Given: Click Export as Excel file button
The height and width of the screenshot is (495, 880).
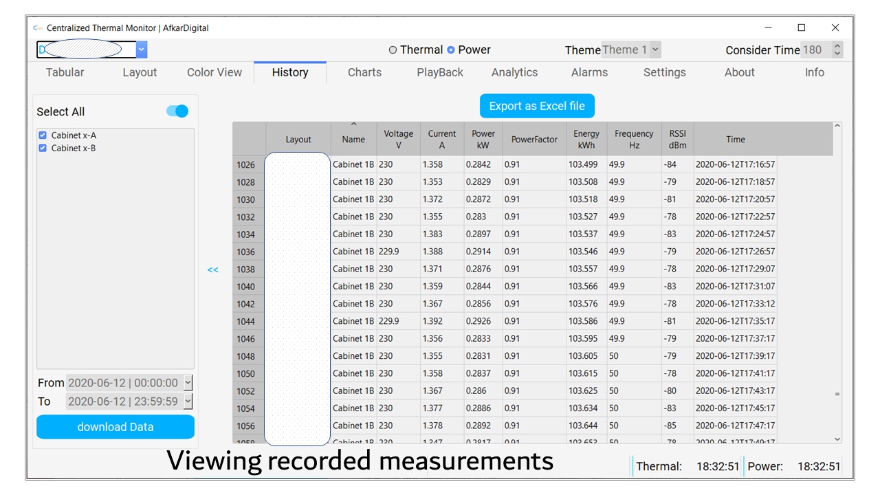Looking at the screenshot, I should click(537, 106).
